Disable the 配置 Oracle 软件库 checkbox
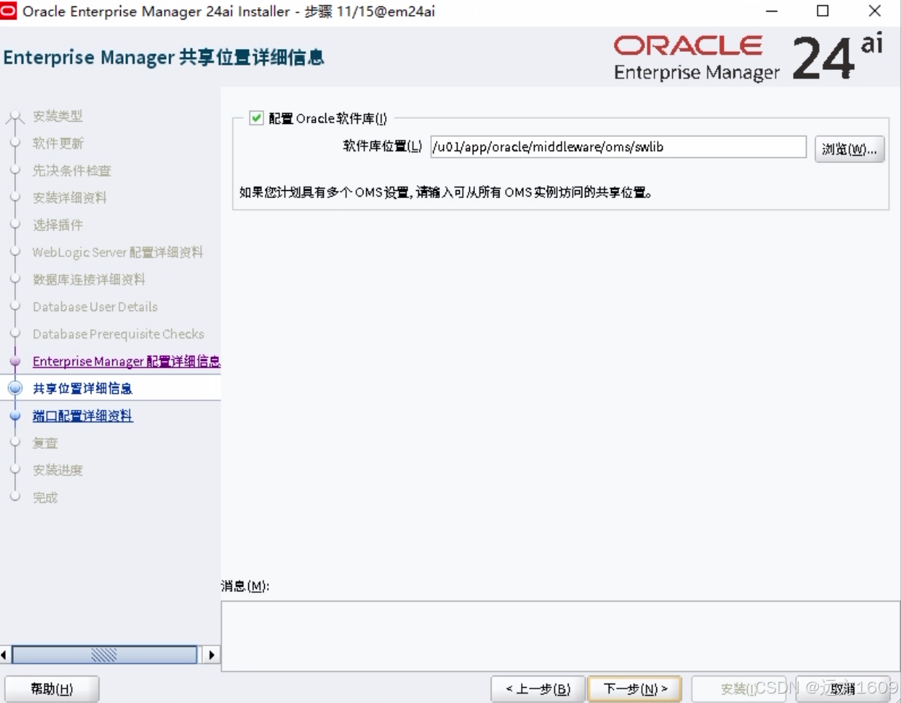This screenshot has height=703, width=901. pyautogui.click(x=255, y=118)
